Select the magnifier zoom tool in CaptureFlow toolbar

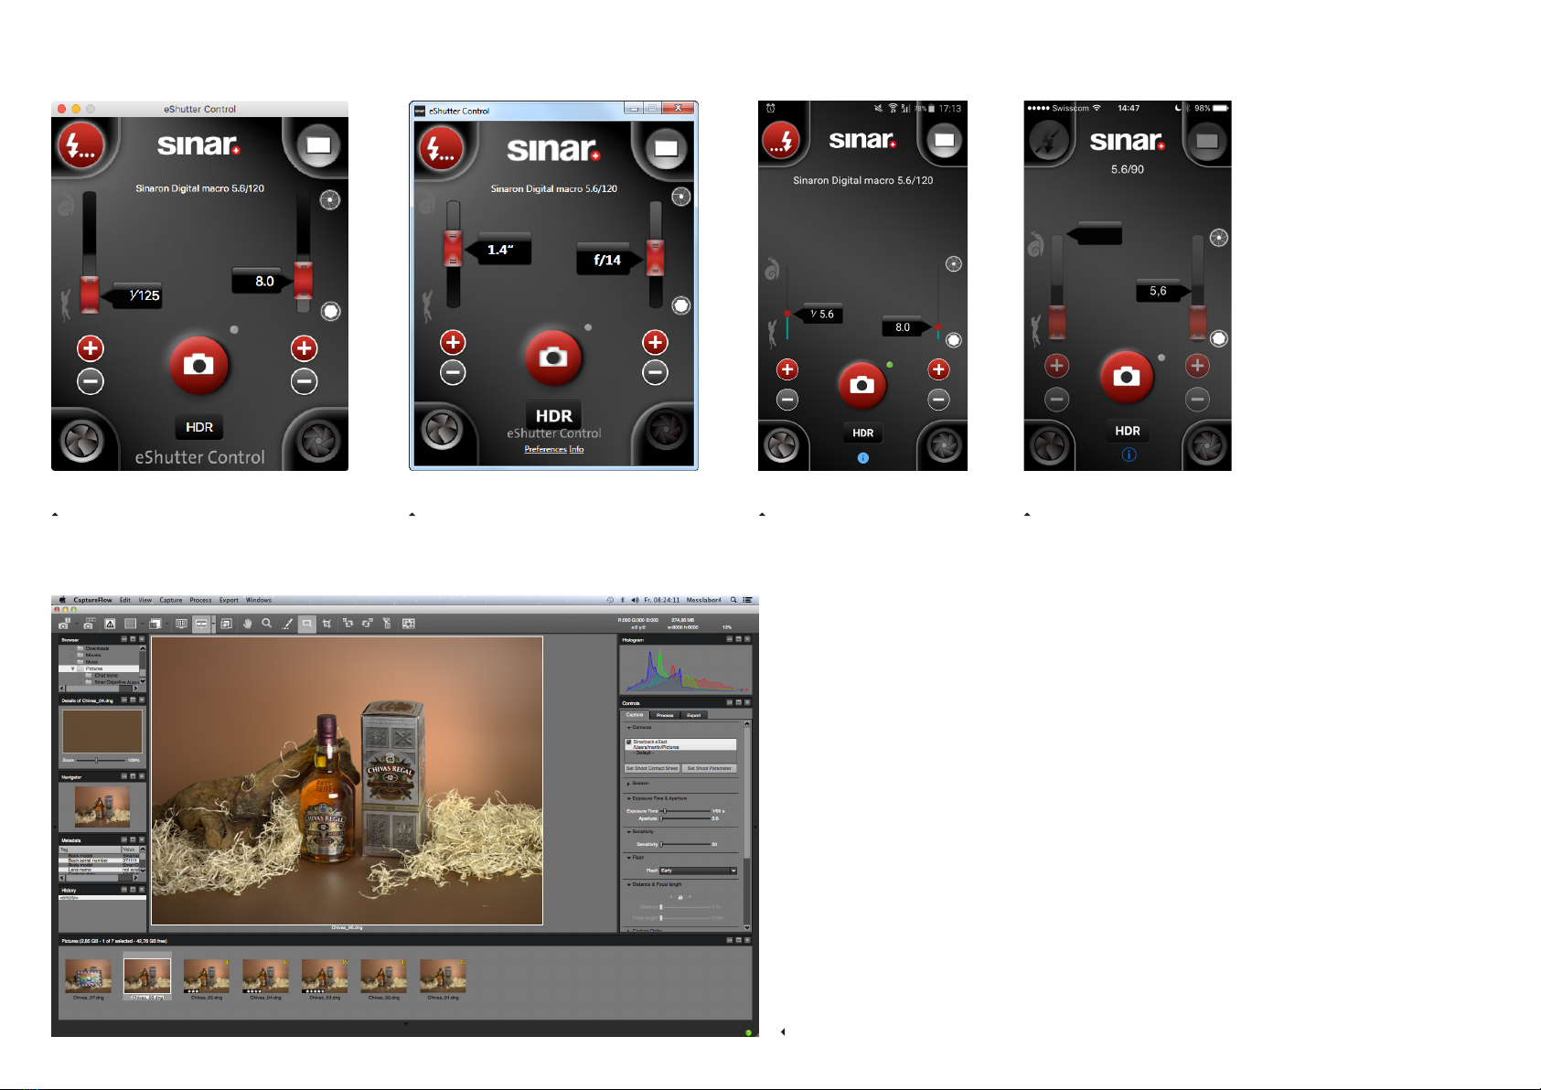coord(267,624)
